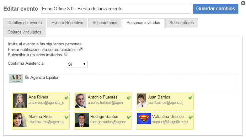Click the green checkmark on Antonio Fuentes
This screenshot has height=137, width=246.
coord(128,98)
